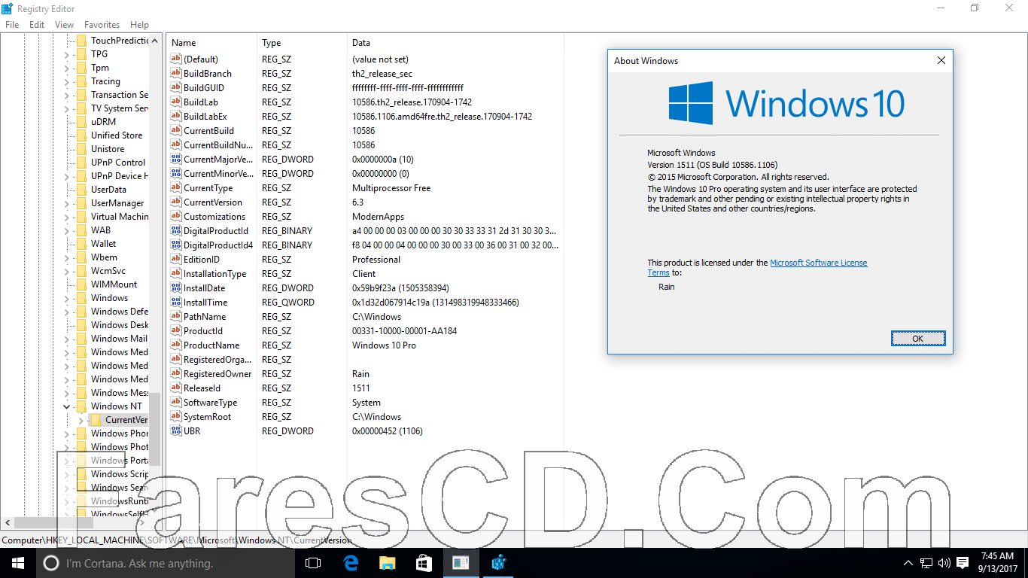Open the Favorites menu
1028x578 pixels.
pyautogui.click(x=102, y=25)
